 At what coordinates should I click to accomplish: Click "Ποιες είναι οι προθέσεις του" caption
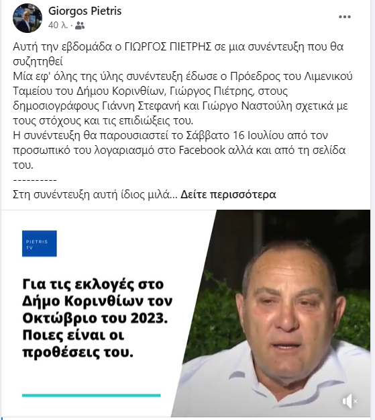tap(78, 343)
